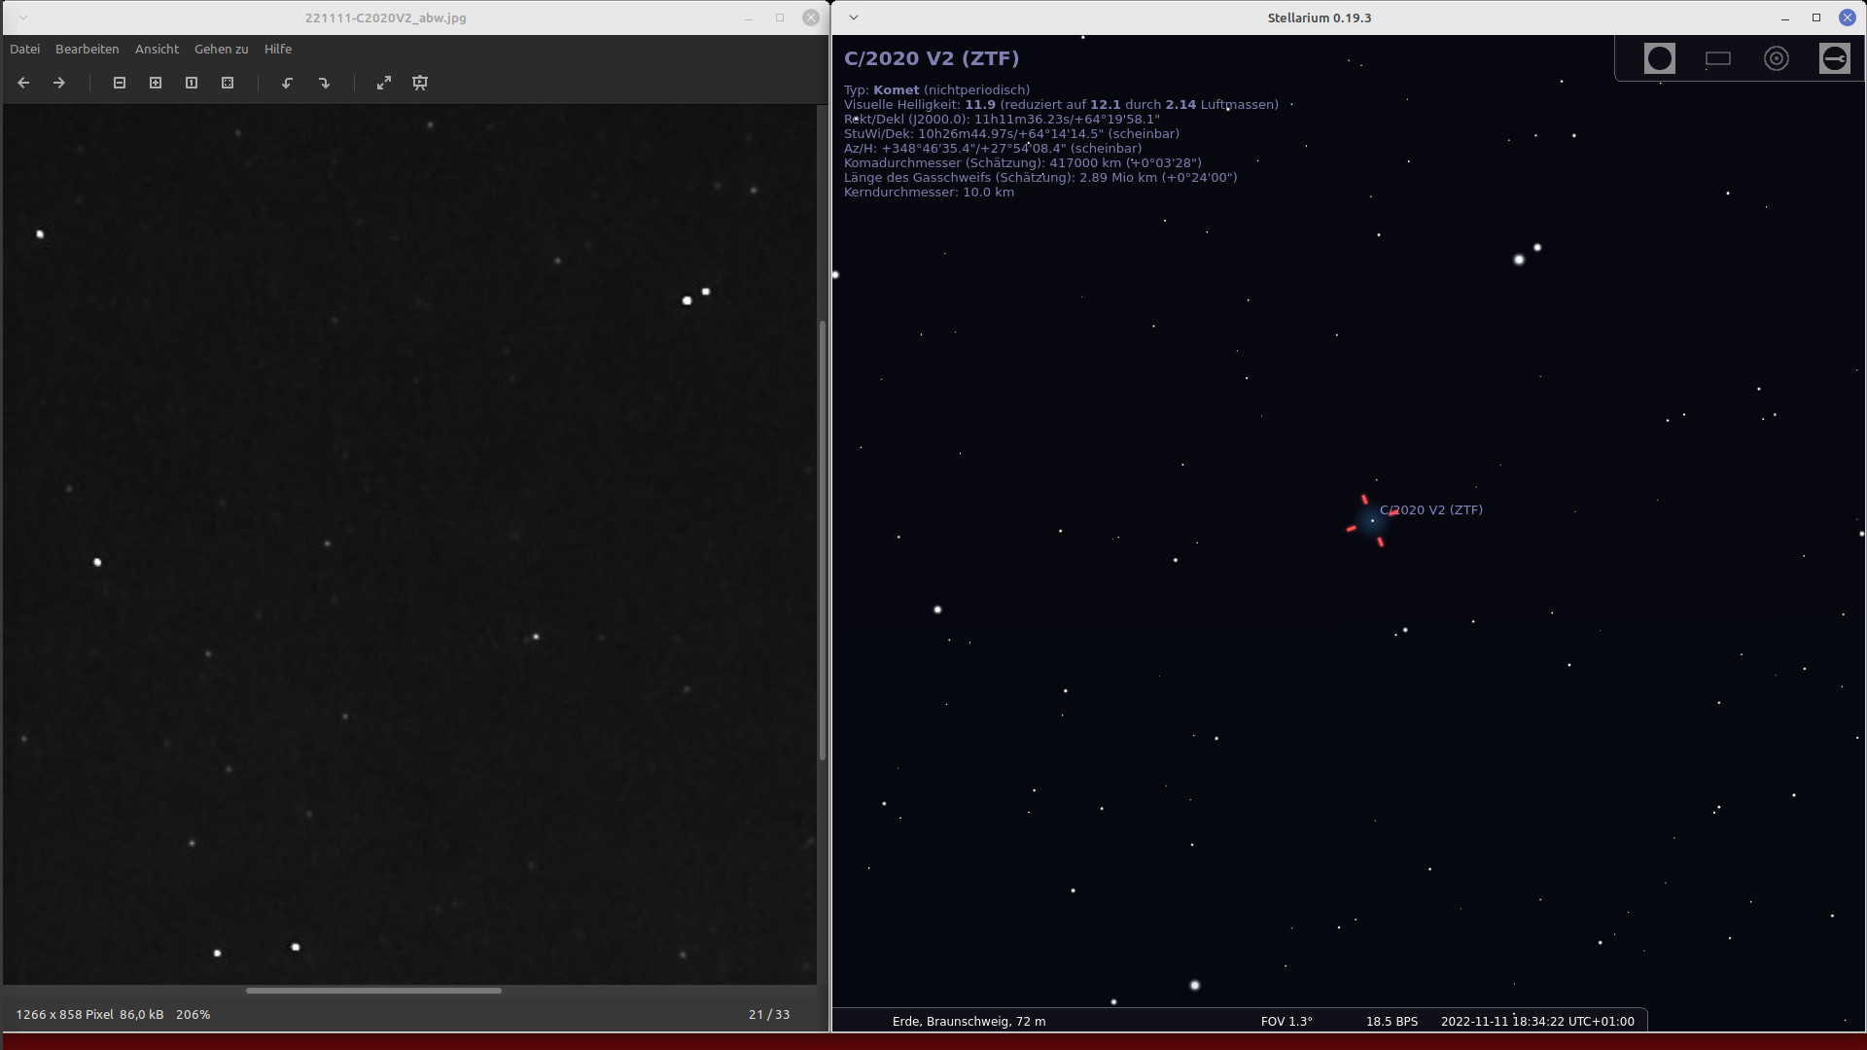Click Stellarium 0.19.3 title bar text
The width and height of the screenshot is (1867, 1050).
tap(1320, 17)
